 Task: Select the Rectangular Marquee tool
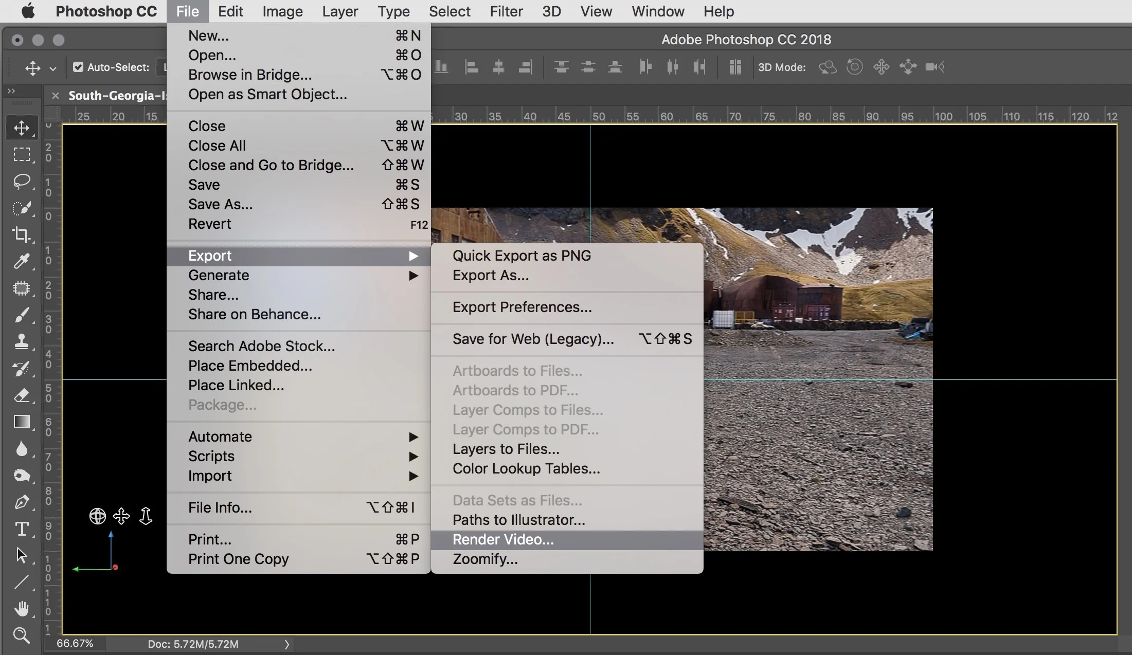[22, 155]
